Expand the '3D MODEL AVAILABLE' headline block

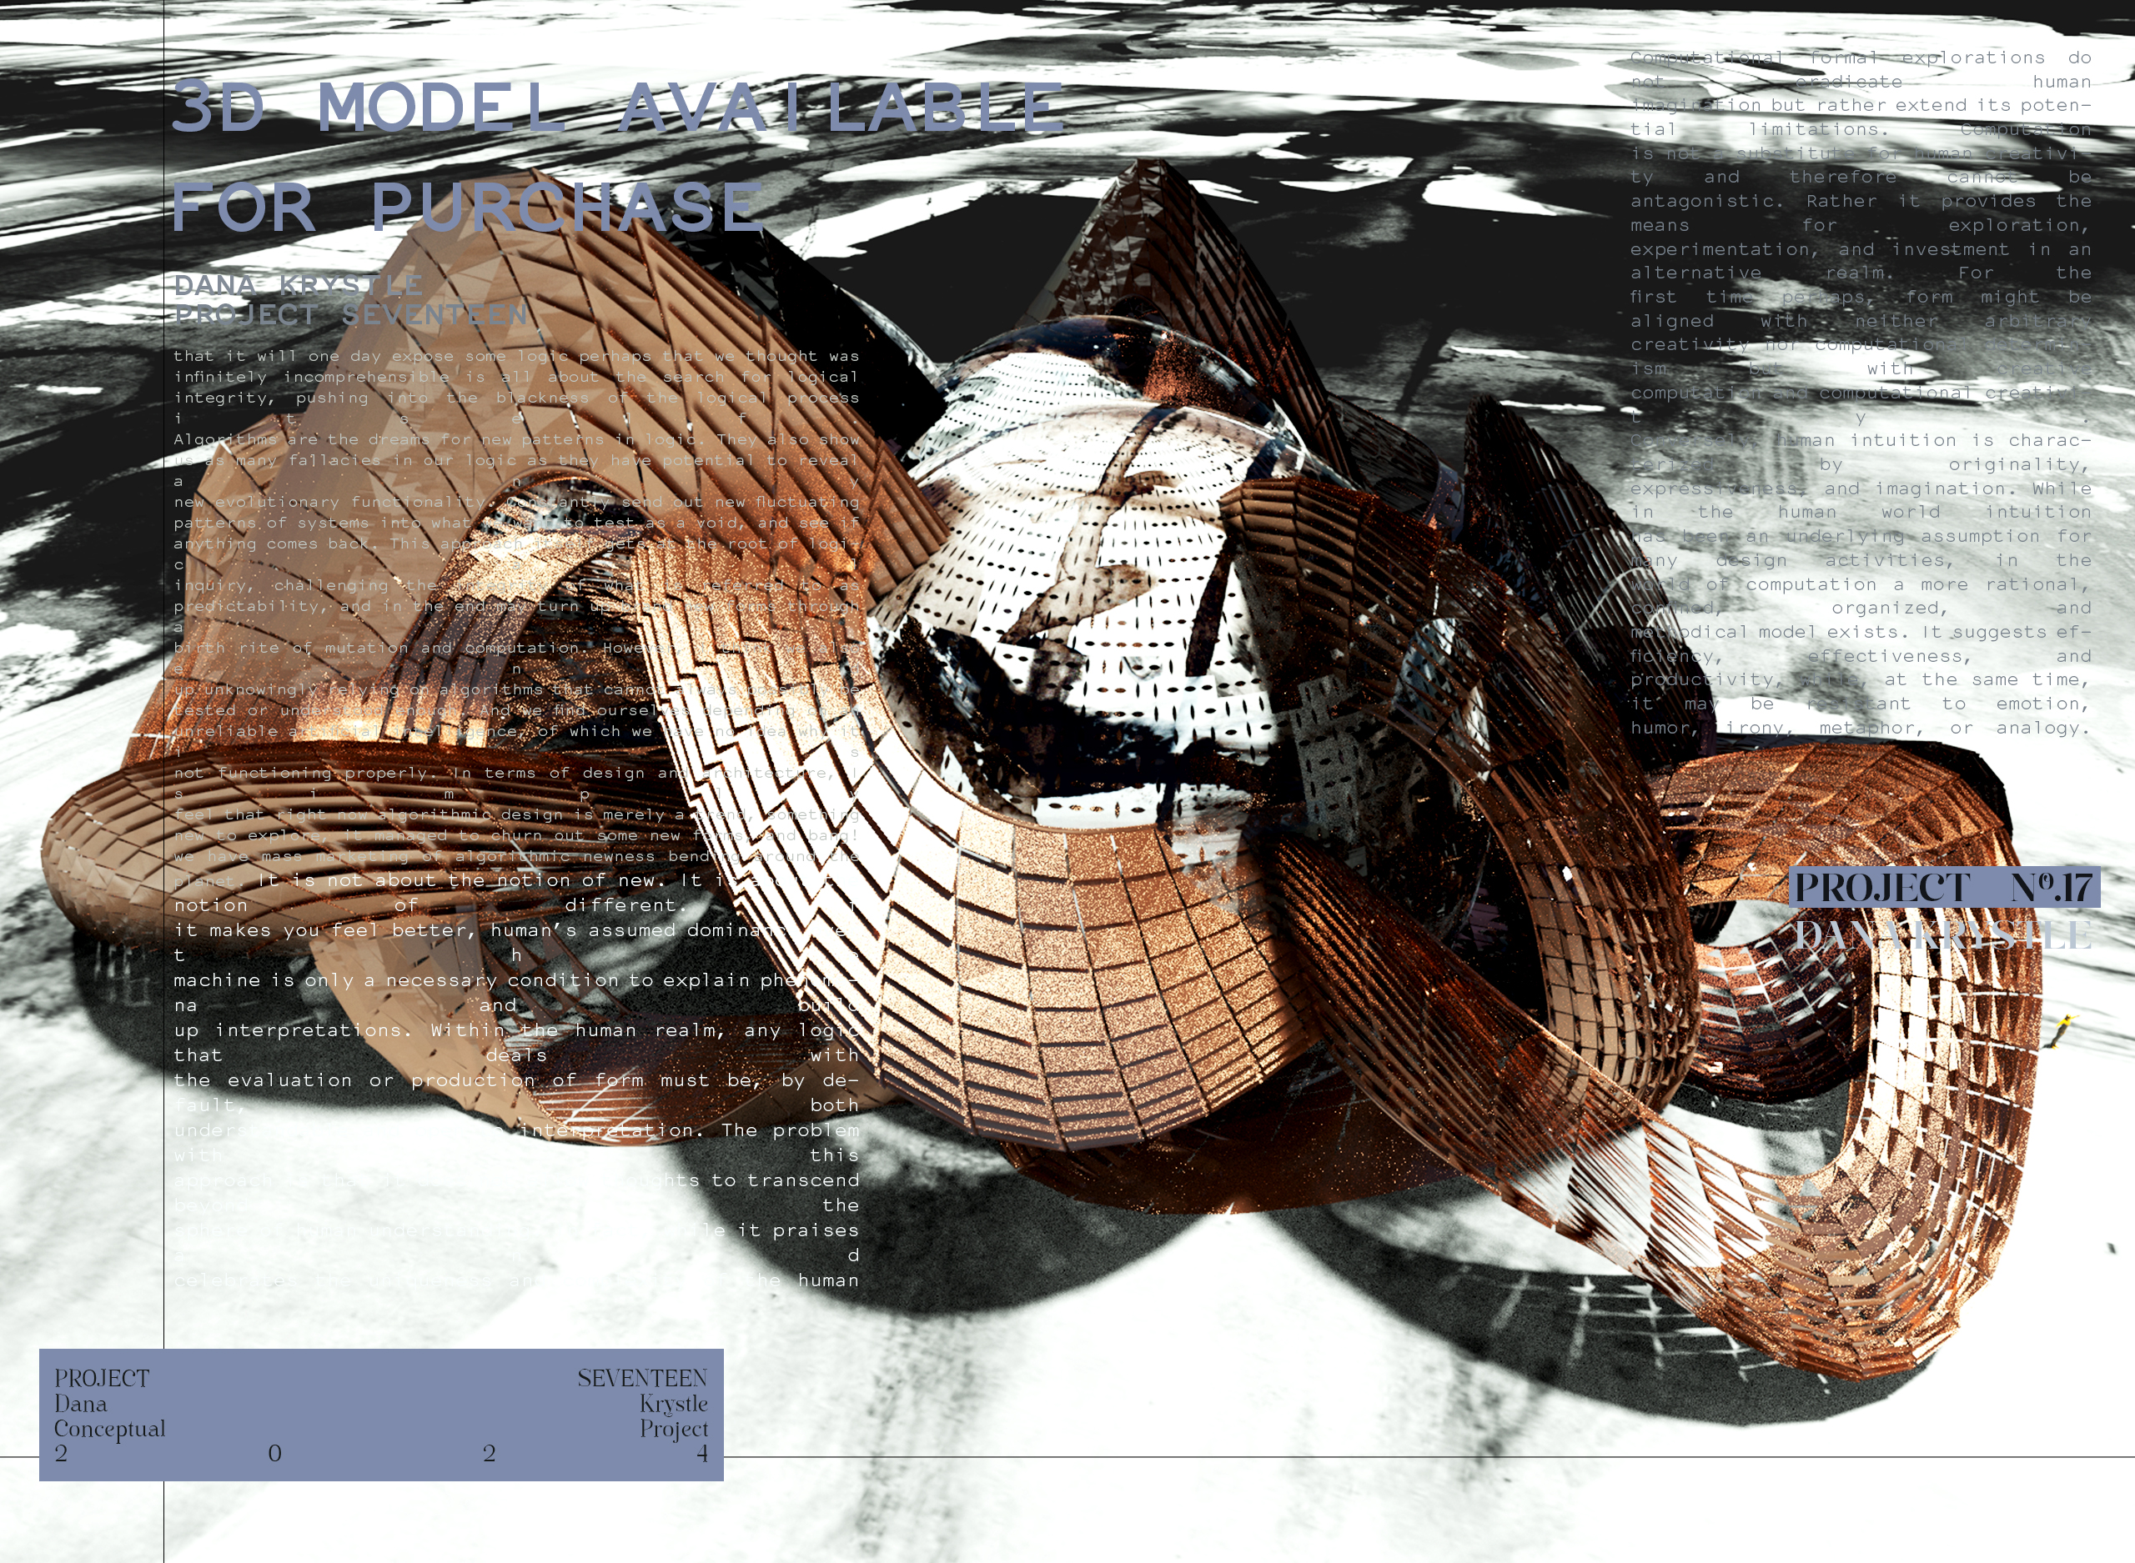coord(615,104)
